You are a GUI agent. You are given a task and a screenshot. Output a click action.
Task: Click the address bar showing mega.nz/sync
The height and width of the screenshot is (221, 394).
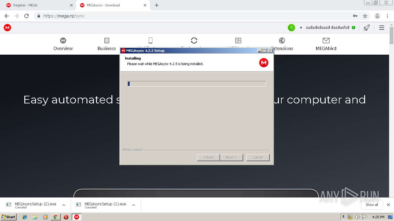(202, 16)
